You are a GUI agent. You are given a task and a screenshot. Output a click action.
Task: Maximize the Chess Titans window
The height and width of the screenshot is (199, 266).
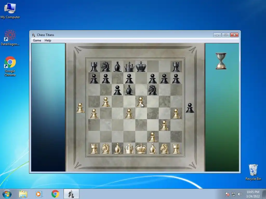[226, 35]
